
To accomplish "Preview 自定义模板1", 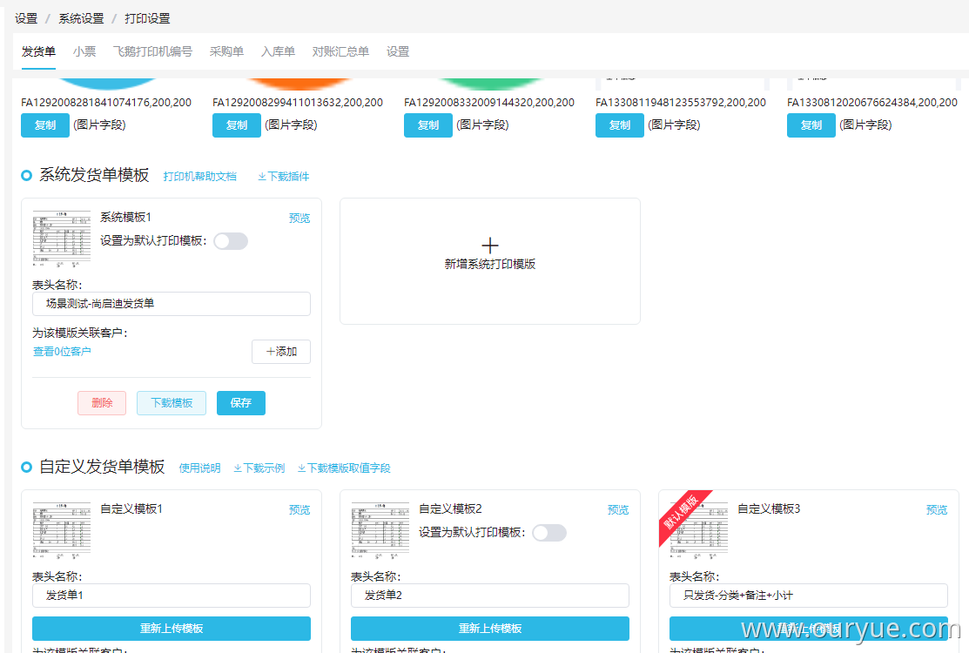I will [x=299, y=509].
